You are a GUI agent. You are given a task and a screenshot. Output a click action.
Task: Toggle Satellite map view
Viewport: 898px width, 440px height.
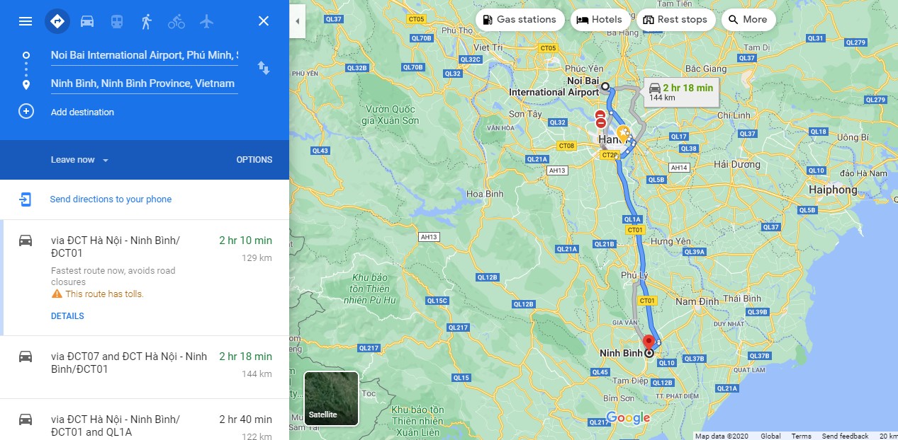(x=331, y=398)
